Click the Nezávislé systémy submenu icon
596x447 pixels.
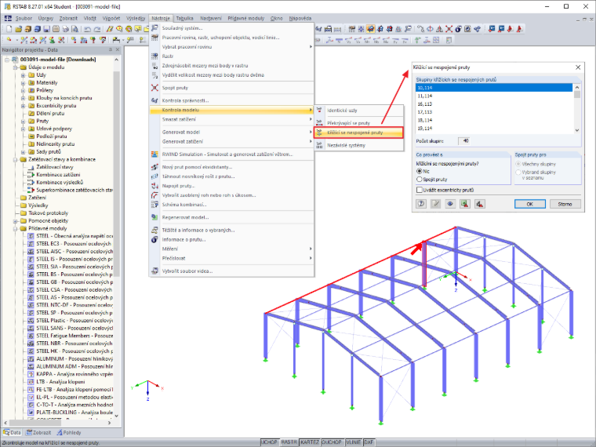320,145
